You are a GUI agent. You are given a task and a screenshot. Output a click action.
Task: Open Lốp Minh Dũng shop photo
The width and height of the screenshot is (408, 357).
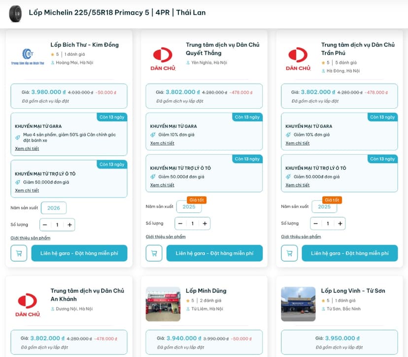163,304
